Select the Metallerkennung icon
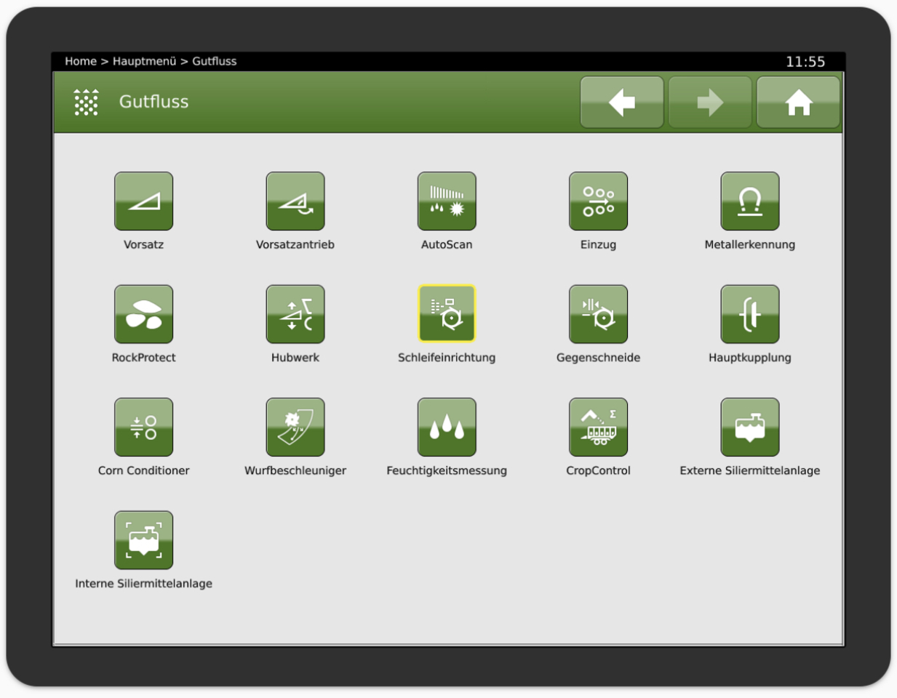Screen dimensions: 897x698 click(x=750, y=201)
